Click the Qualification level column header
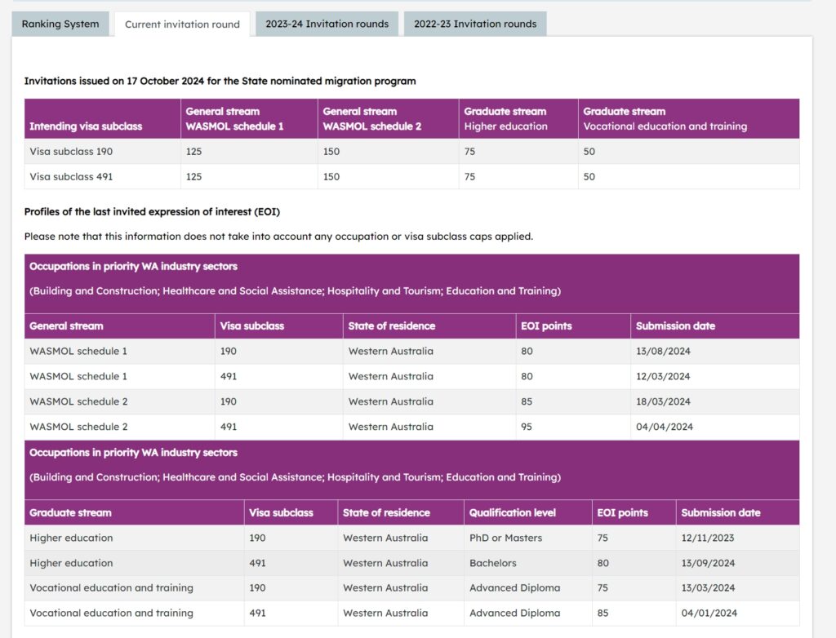836x638 pixels. [x=513, y=513]
